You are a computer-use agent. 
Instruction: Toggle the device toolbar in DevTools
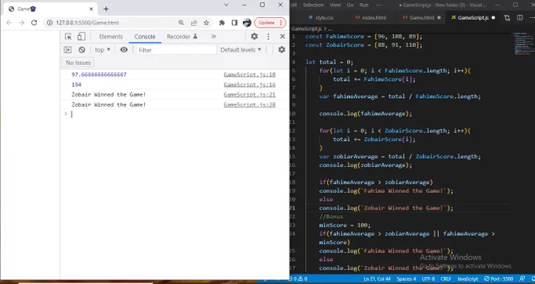[x=81, y=36]
